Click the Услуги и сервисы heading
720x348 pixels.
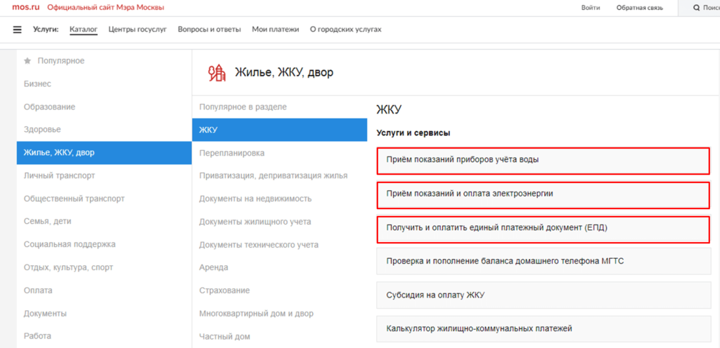coord(413,133)
